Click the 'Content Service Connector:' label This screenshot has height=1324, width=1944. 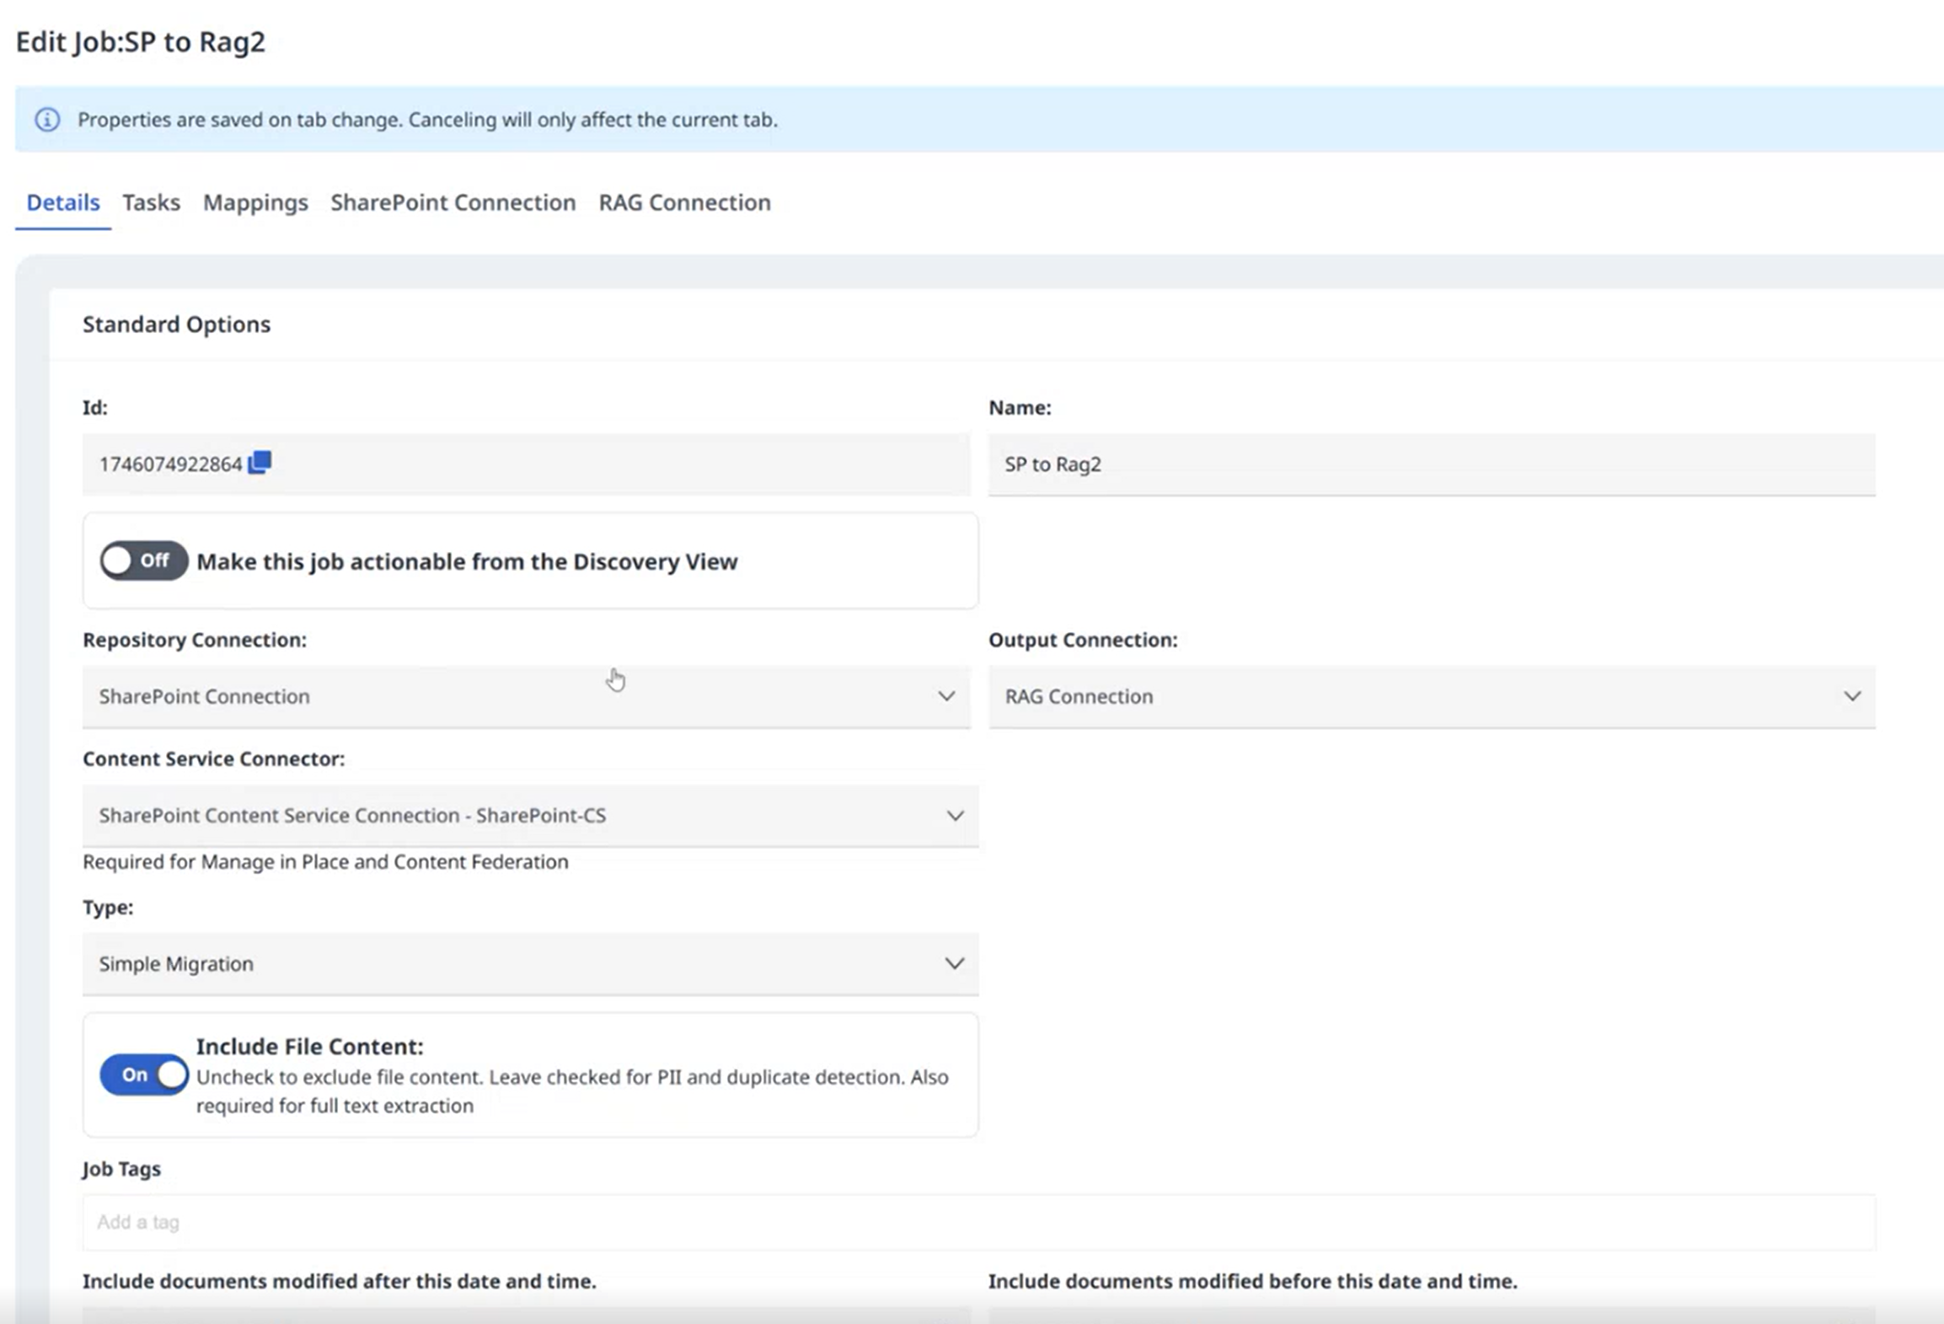coord(213,758)
